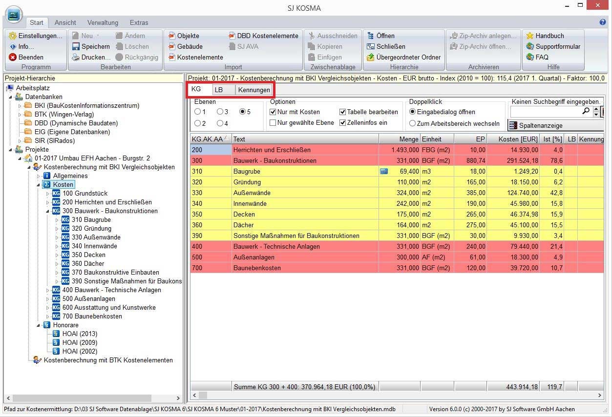Click the SJ KOSMA application menu orb
612x417 pixels.
coord(13,15)
